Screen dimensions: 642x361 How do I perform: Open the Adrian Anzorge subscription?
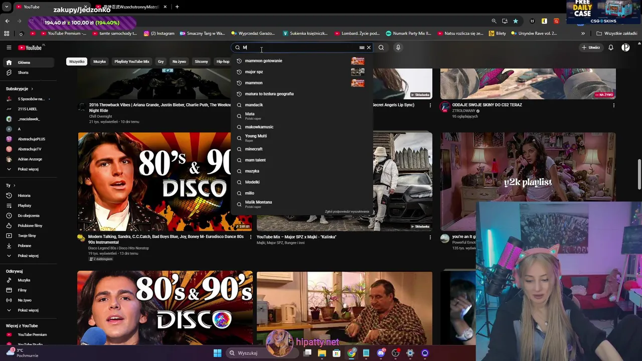(29, 159)
